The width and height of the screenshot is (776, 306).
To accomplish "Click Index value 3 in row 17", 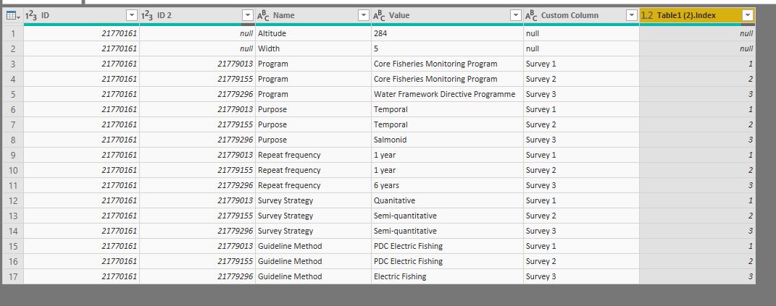I will click(x=697, y=277).
